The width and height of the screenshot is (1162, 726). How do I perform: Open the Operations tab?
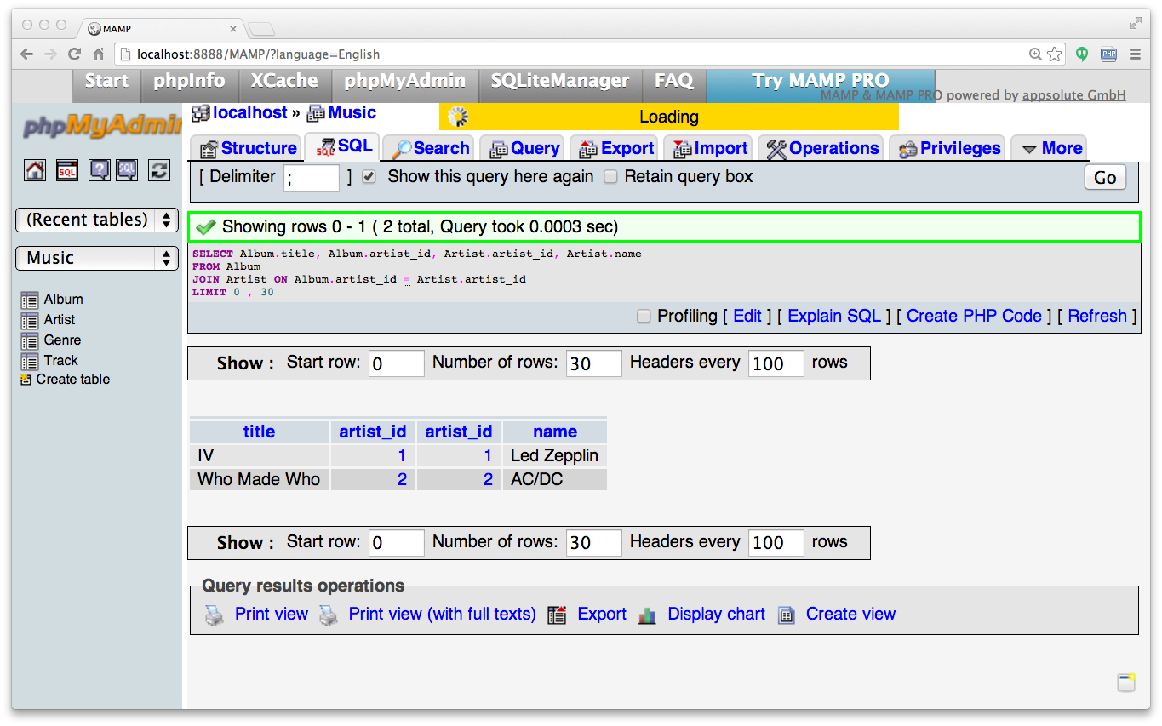coord(822,148)
